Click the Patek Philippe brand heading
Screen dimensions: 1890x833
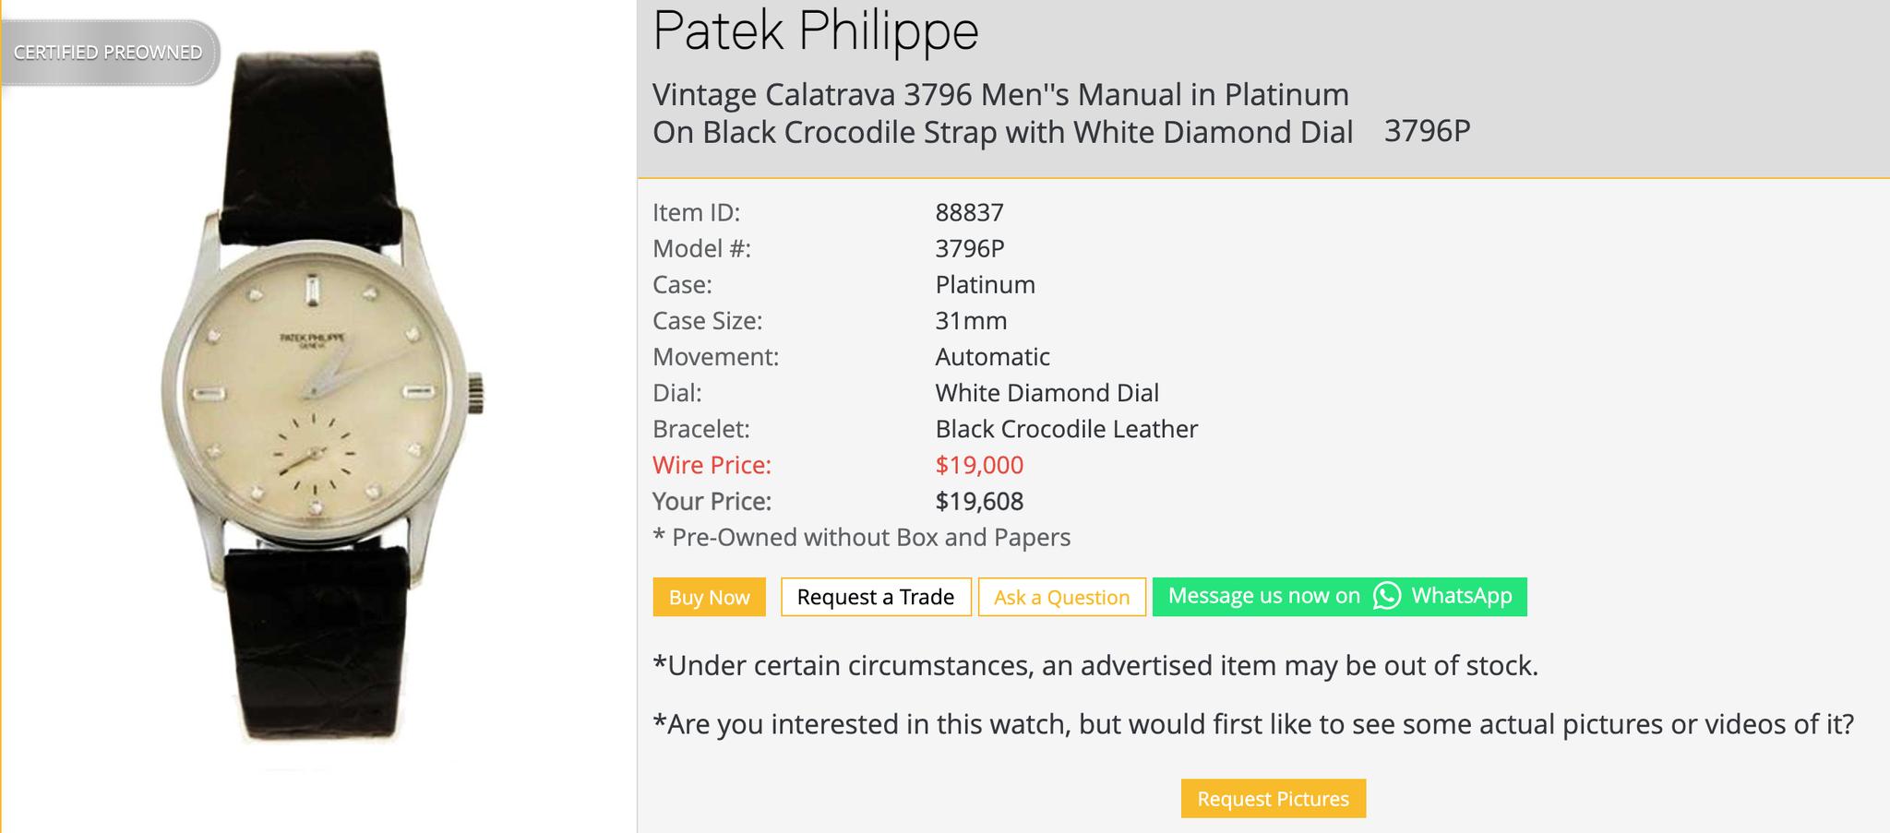click(x=815, y=31)
